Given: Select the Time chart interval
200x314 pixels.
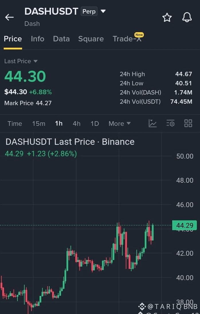Looking at the screenshot, I should pos(15,124).
